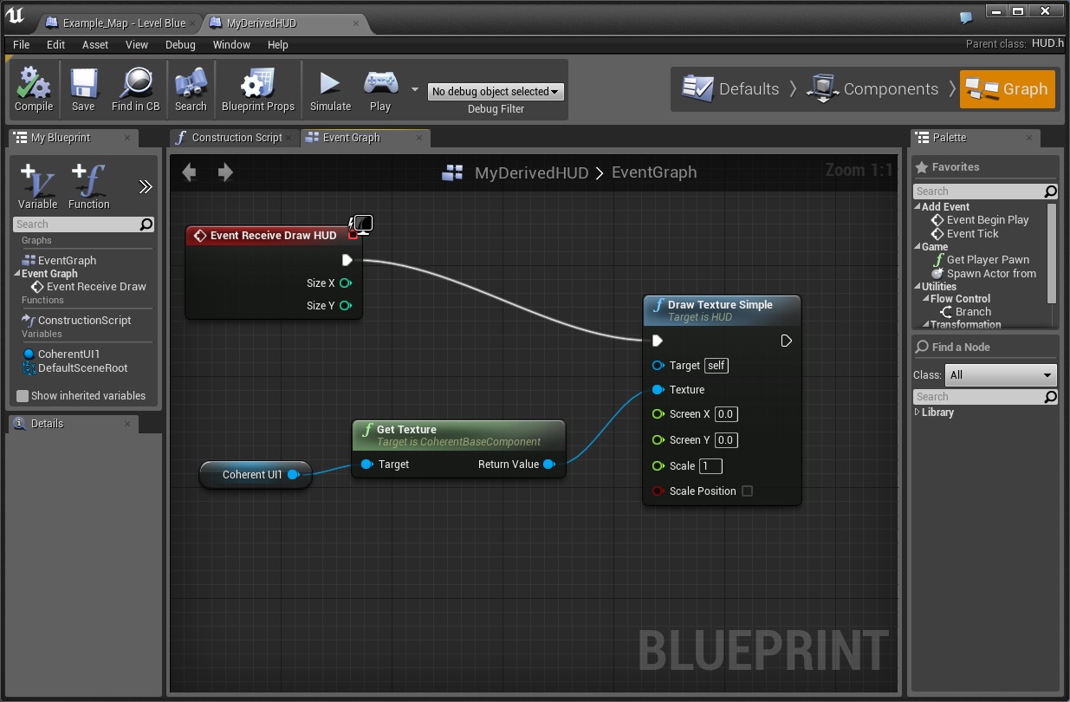
Task: Select Get Texture node header
Action: [458, 435]
